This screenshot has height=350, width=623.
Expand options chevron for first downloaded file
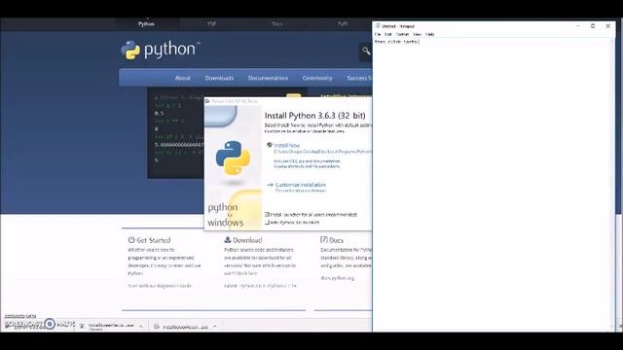(x=140, y=327)
